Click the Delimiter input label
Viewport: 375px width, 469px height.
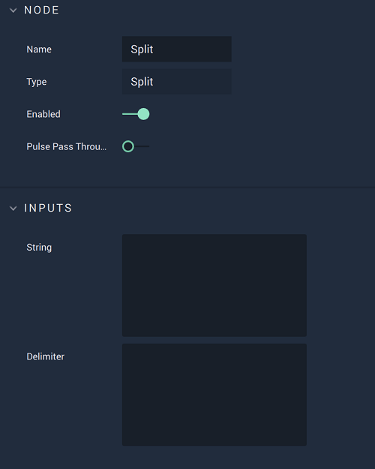click(46, 356)
